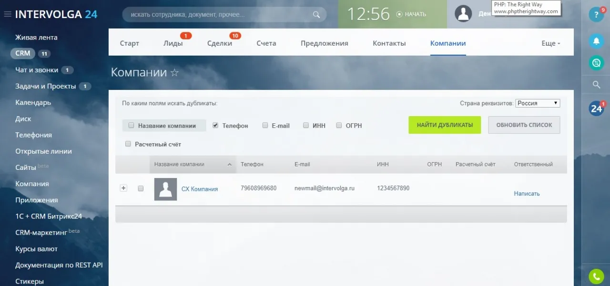Screen dimensions: 610x286
Task: Open the messenger chat icon
Action: [596, 62]
